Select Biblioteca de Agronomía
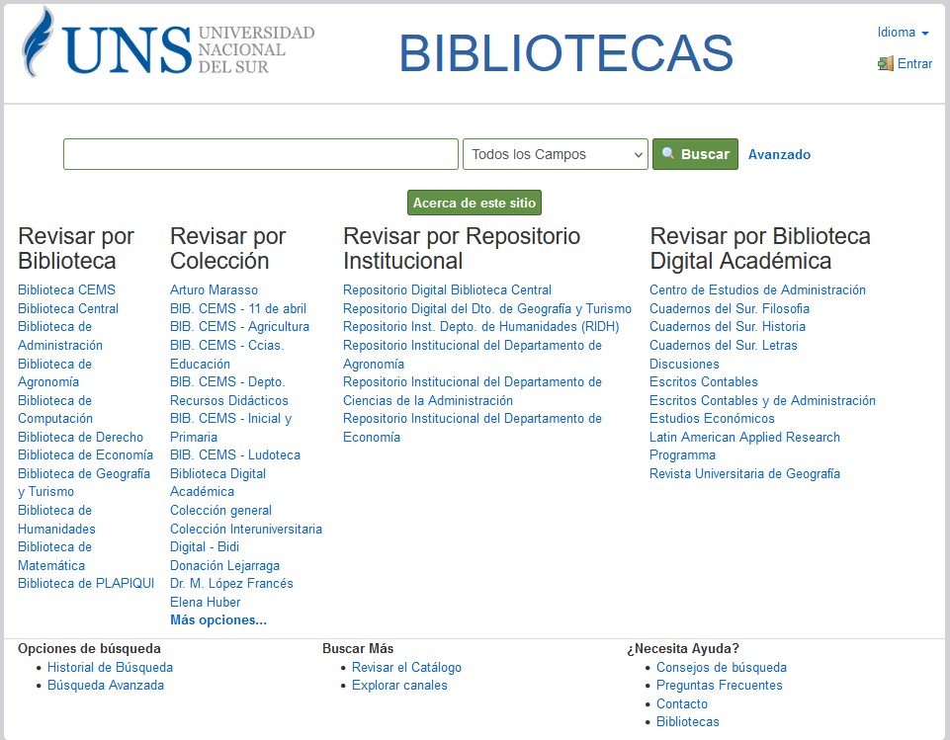The width and height of the screenshot is (950, 740). click(x=54, y=373)
